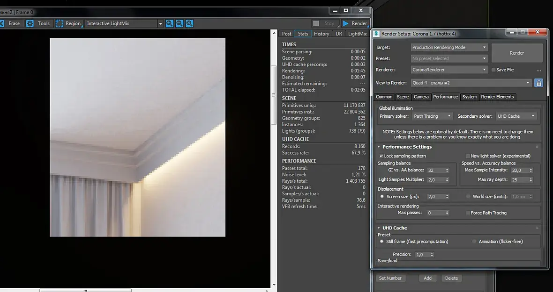Viewport: 553px width, 292px height.
Task: Collapse the UHD Cache rollout
Action: 379,228
